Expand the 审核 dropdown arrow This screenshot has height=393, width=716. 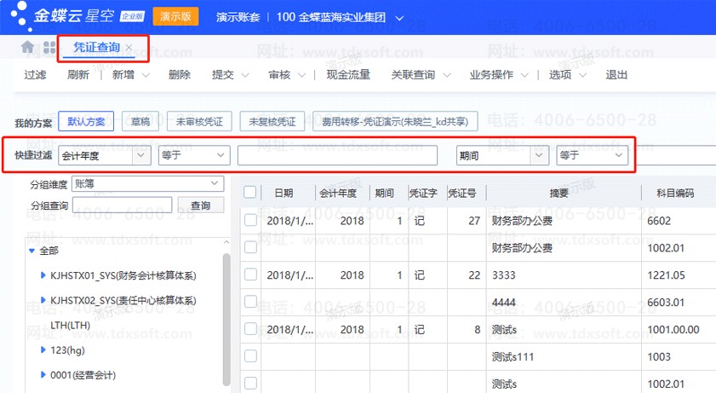pyautogui.click(x=301, y=75)
